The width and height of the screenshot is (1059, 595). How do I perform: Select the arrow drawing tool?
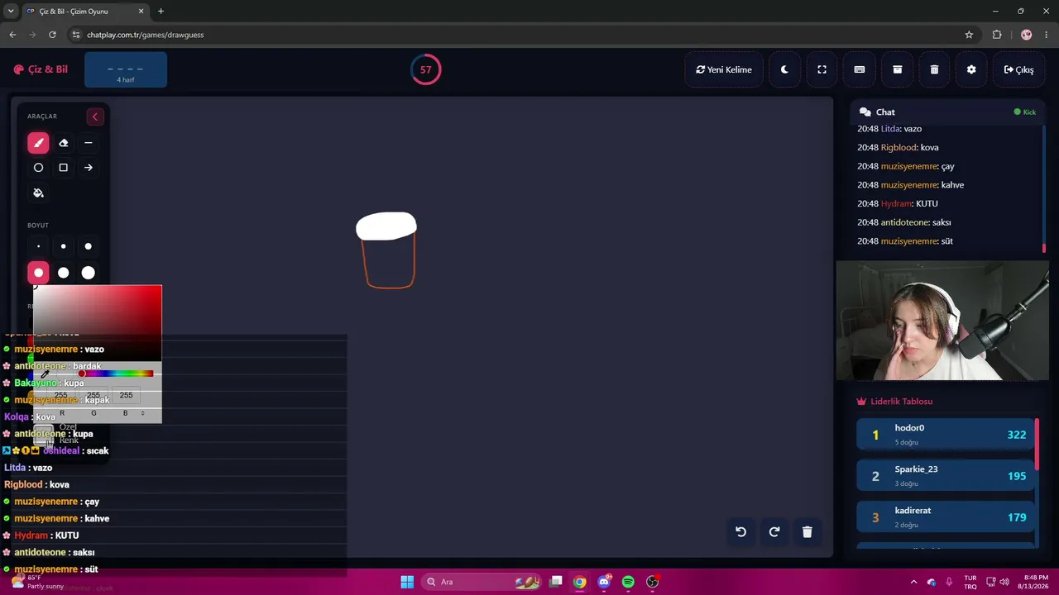pos(88,168)
